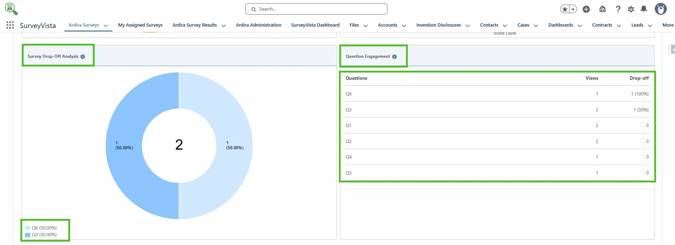Click the Q3 legend color swatch

27,235
